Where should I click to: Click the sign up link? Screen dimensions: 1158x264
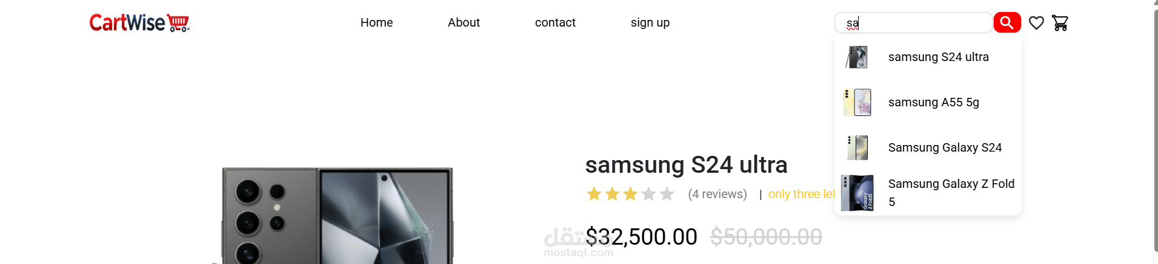click(650, 23)
